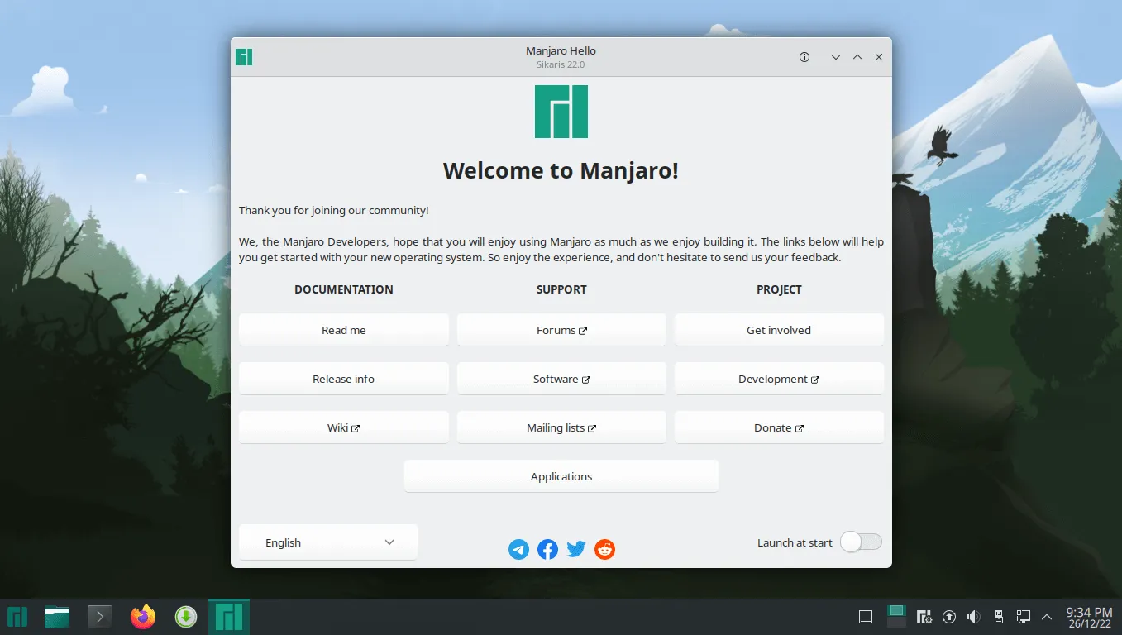Open the Reddit social link icon
The width and height of the screenshot is (1122, 635).
click(605, 549)
